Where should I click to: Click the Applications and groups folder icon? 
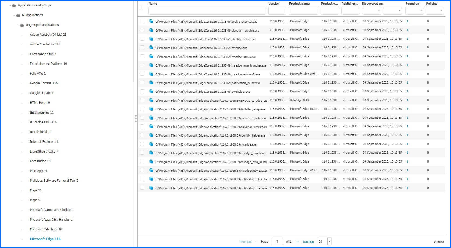[x=14, y=5]
